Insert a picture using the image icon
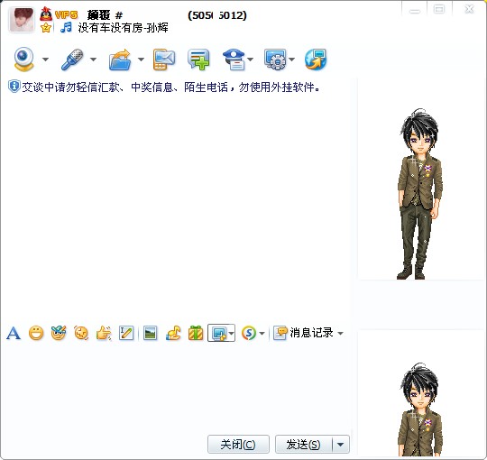This screenshot has width=487, height=460. point(150,334)
